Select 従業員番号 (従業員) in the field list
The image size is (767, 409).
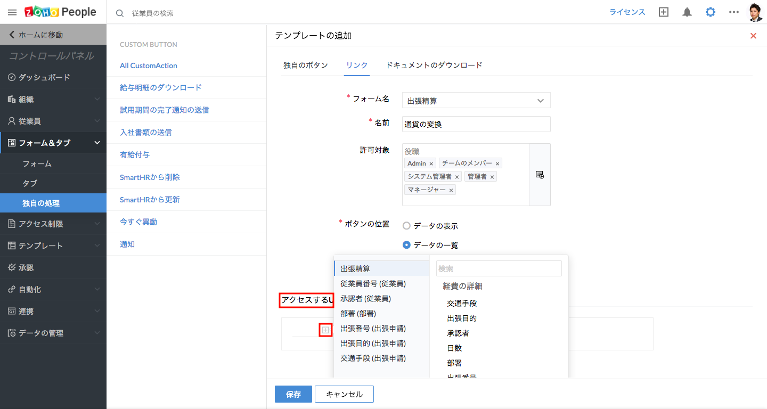tap(373, 284)
